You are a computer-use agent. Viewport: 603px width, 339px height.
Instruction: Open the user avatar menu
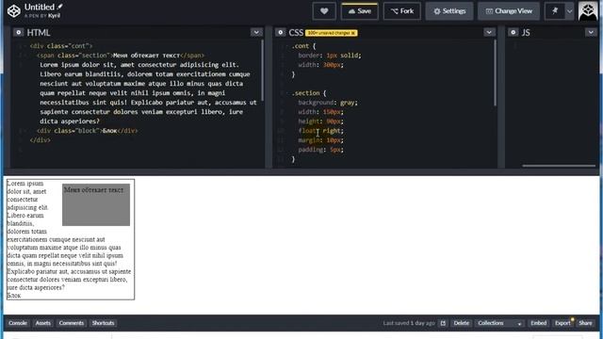pyautogui.click(x=588, y=11)
